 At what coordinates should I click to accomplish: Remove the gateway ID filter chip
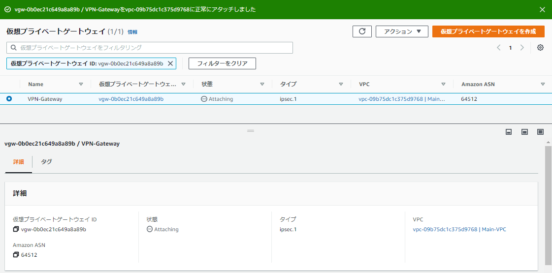[x=170, y=63]
